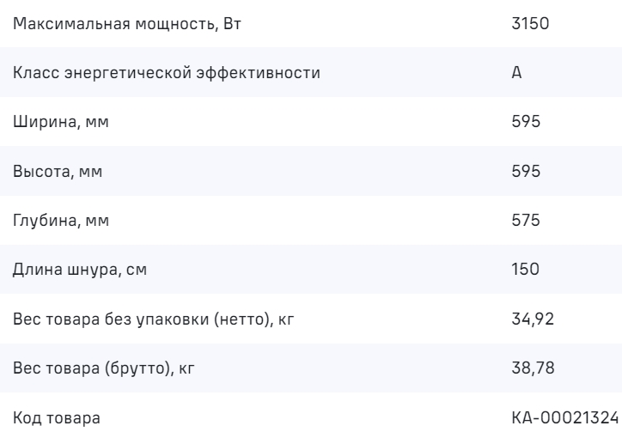Click the 'Глубина, мм' label
Viewport: 622px width, 438px height.
(63, 221)
